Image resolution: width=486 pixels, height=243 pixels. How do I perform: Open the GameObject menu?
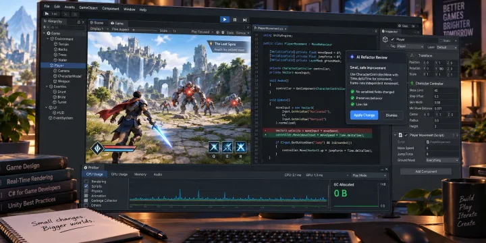click(88, 7)
